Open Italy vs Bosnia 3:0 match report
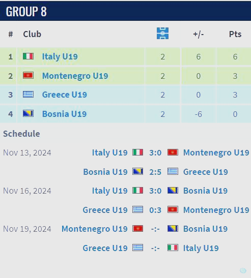 pyautogui.click(x=155, y=191)
